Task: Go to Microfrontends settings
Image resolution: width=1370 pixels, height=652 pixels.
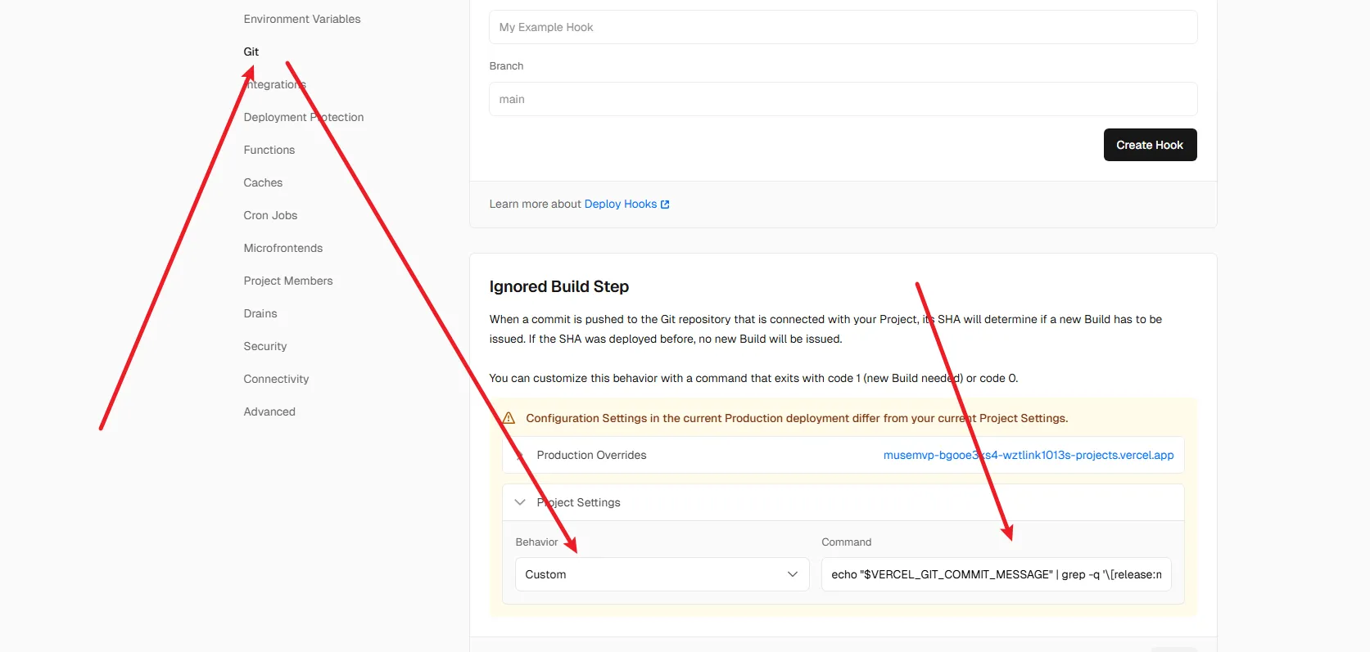Action: click(x=283, y=248)
